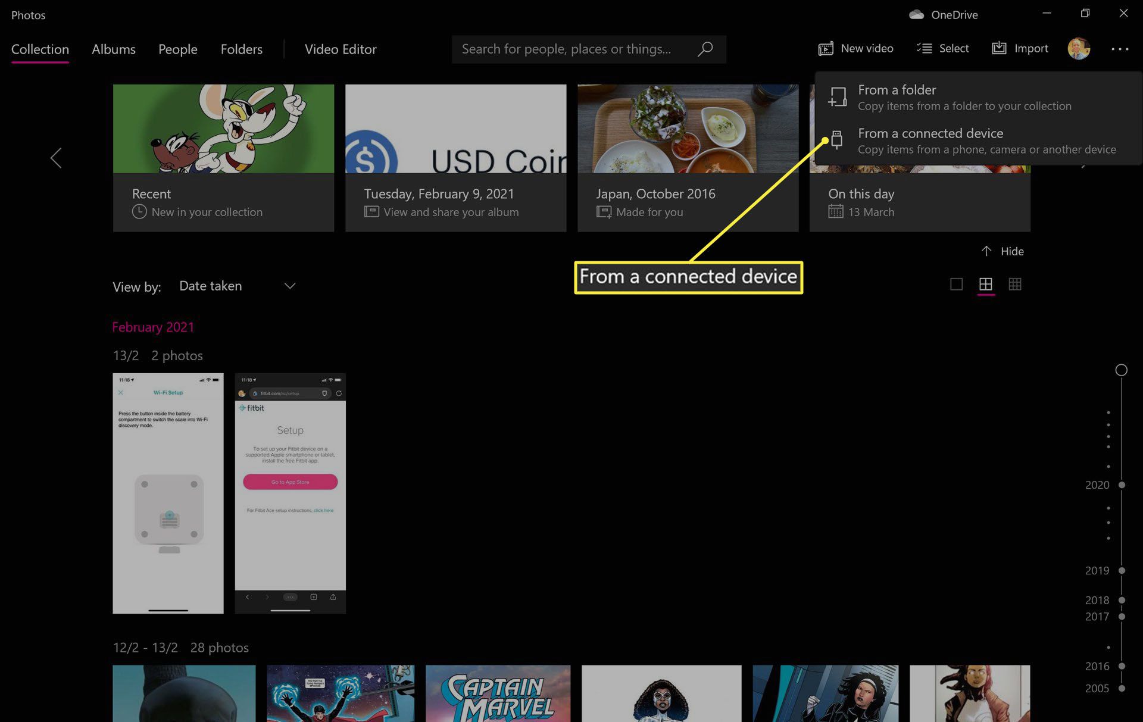Click the left navigation arrow
This screenshot has height=722, width=1143.
[x=56, y=157]
